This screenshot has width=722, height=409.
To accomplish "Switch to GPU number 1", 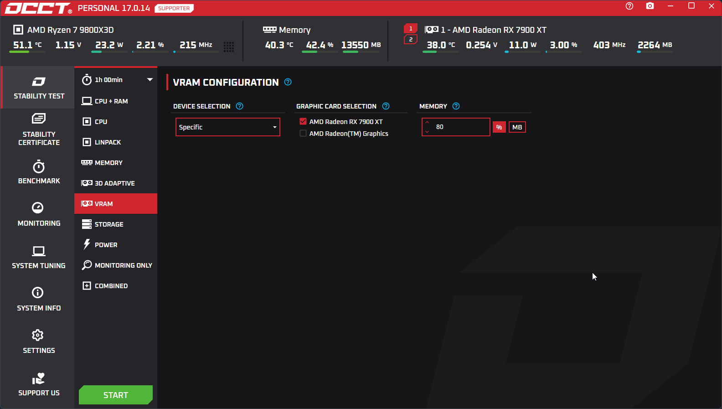I will tap(411, 28).
